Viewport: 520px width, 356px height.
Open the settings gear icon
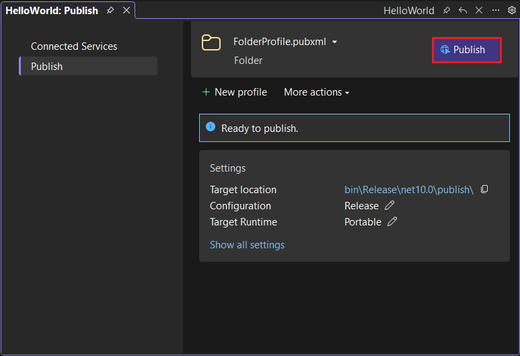click(512, 11)
